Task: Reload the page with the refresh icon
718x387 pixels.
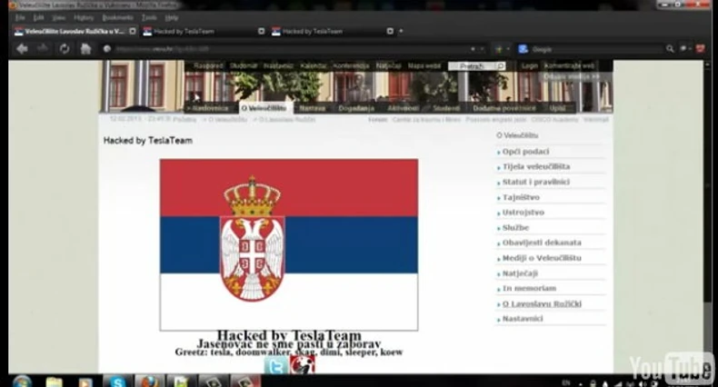Action: coord(65,48)
